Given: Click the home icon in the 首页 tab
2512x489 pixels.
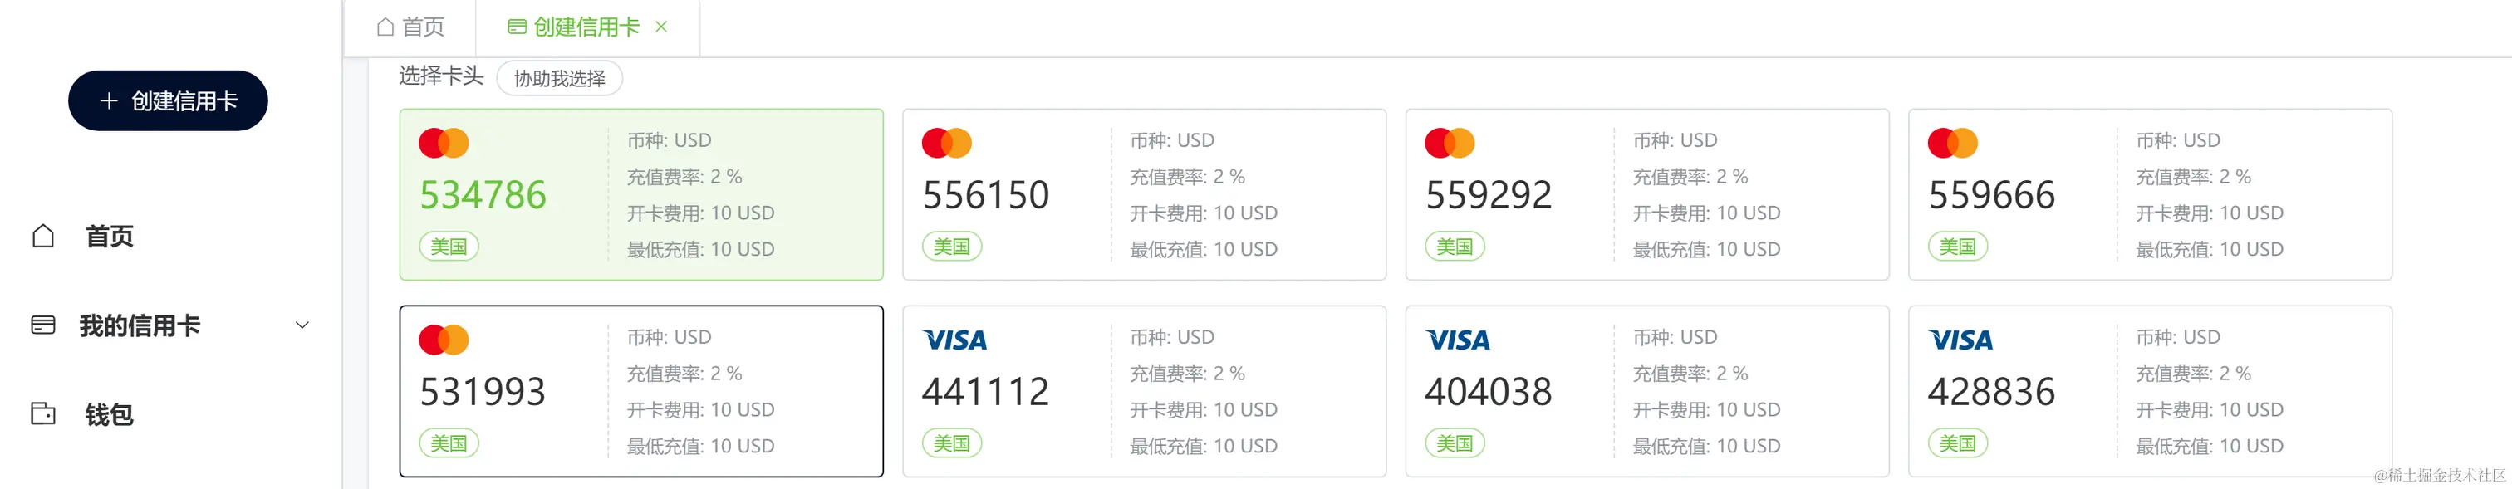Looking at the screenshot, I should click(x=385, y=27).
